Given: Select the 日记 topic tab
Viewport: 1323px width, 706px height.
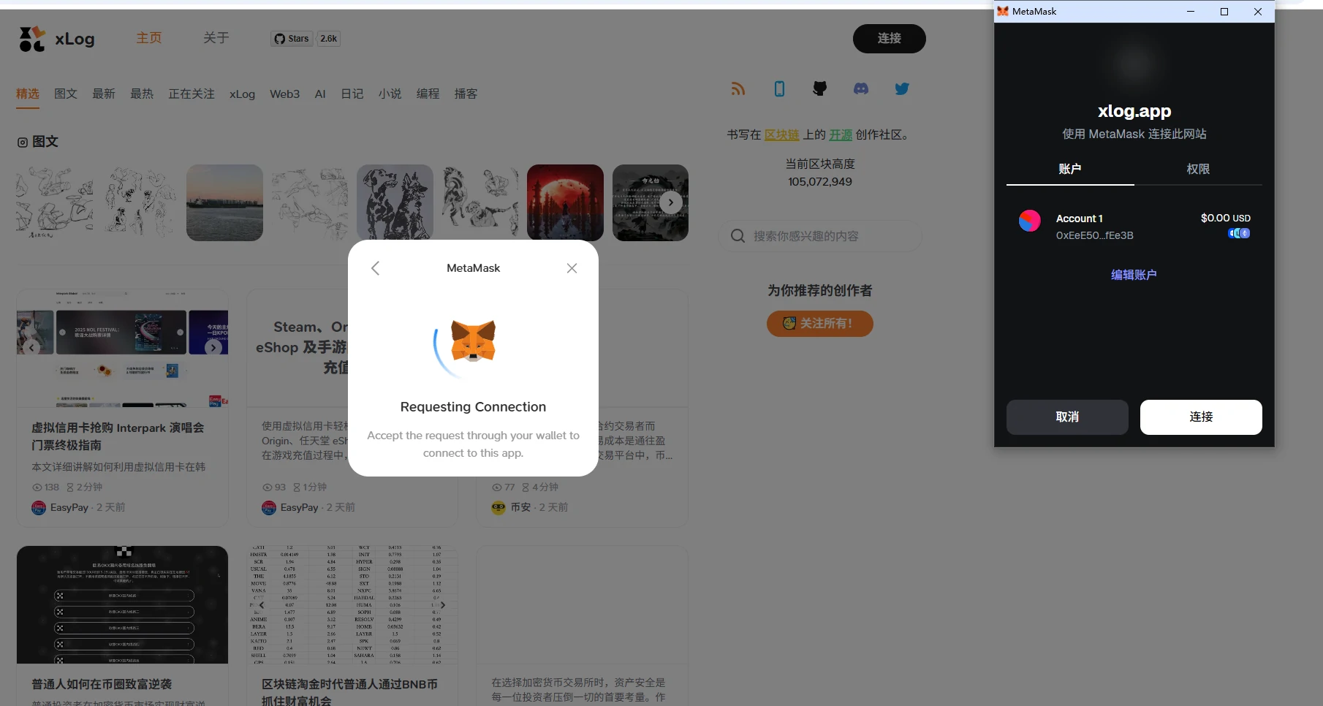Looking at the screenshot, I should [352, 94].
